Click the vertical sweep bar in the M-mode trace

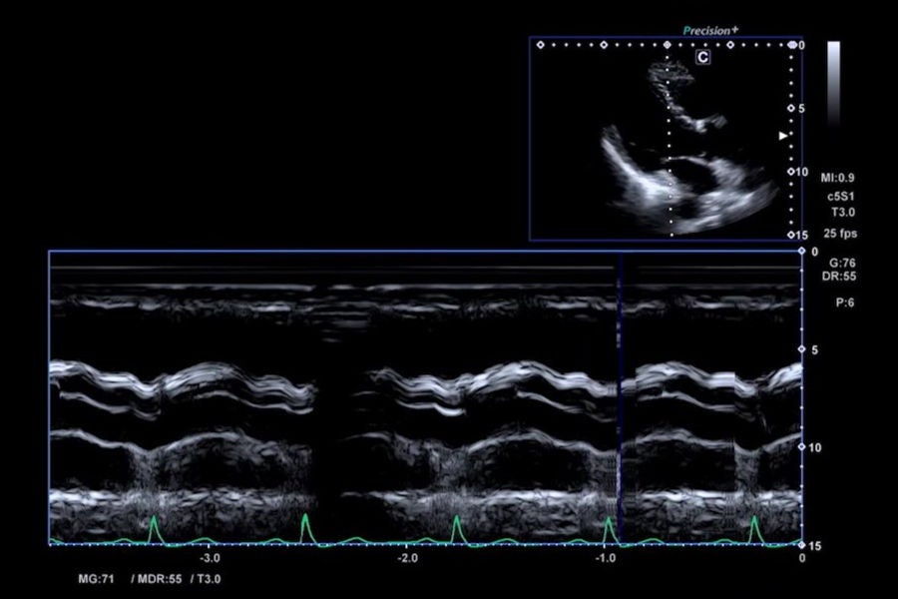coord(619,397)
